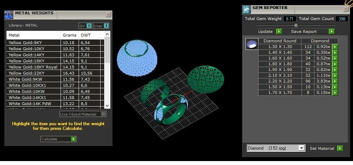
Task: Click the 3.83tw weight cell
Action: click(x=323, y=81)
